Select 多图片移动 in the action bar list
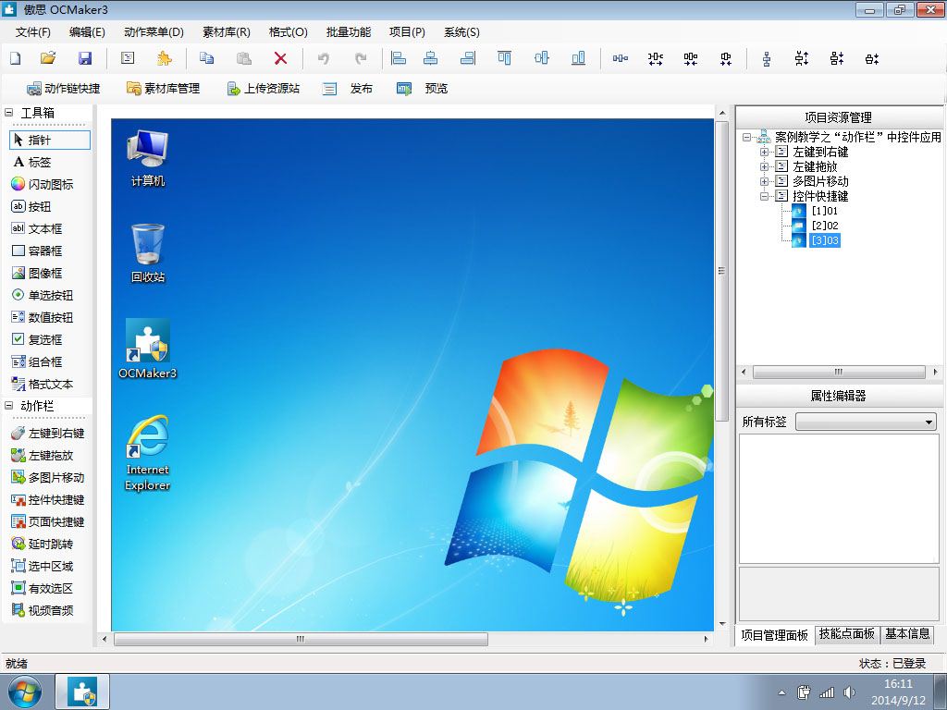 [x=48, y=478]
